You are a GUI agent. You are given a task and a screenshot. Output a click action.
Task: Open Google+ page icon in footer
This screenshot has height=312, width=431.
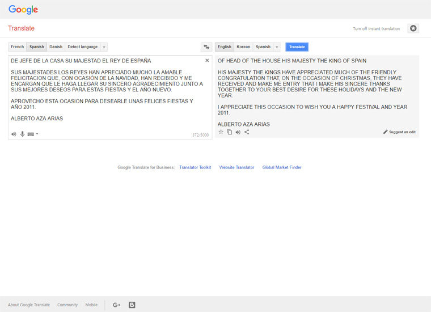pyautogui.click(x=117, y=305)
